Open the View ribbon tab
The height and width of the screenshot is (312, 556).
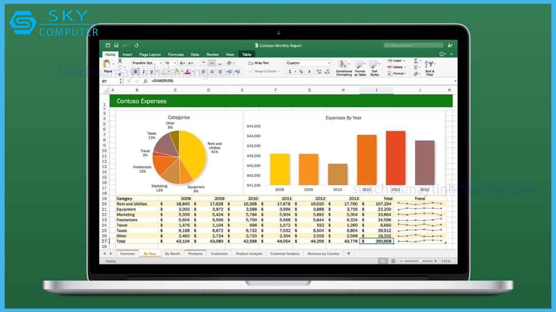click(230, 55)
